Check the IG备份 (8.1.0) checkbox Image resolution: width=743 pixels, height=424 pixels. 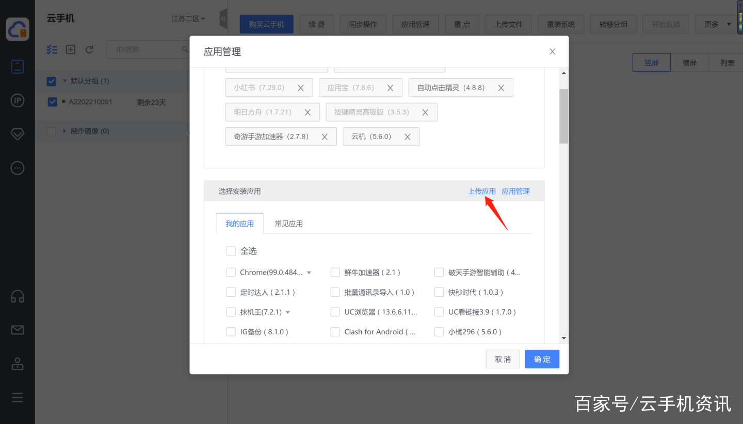231,332
